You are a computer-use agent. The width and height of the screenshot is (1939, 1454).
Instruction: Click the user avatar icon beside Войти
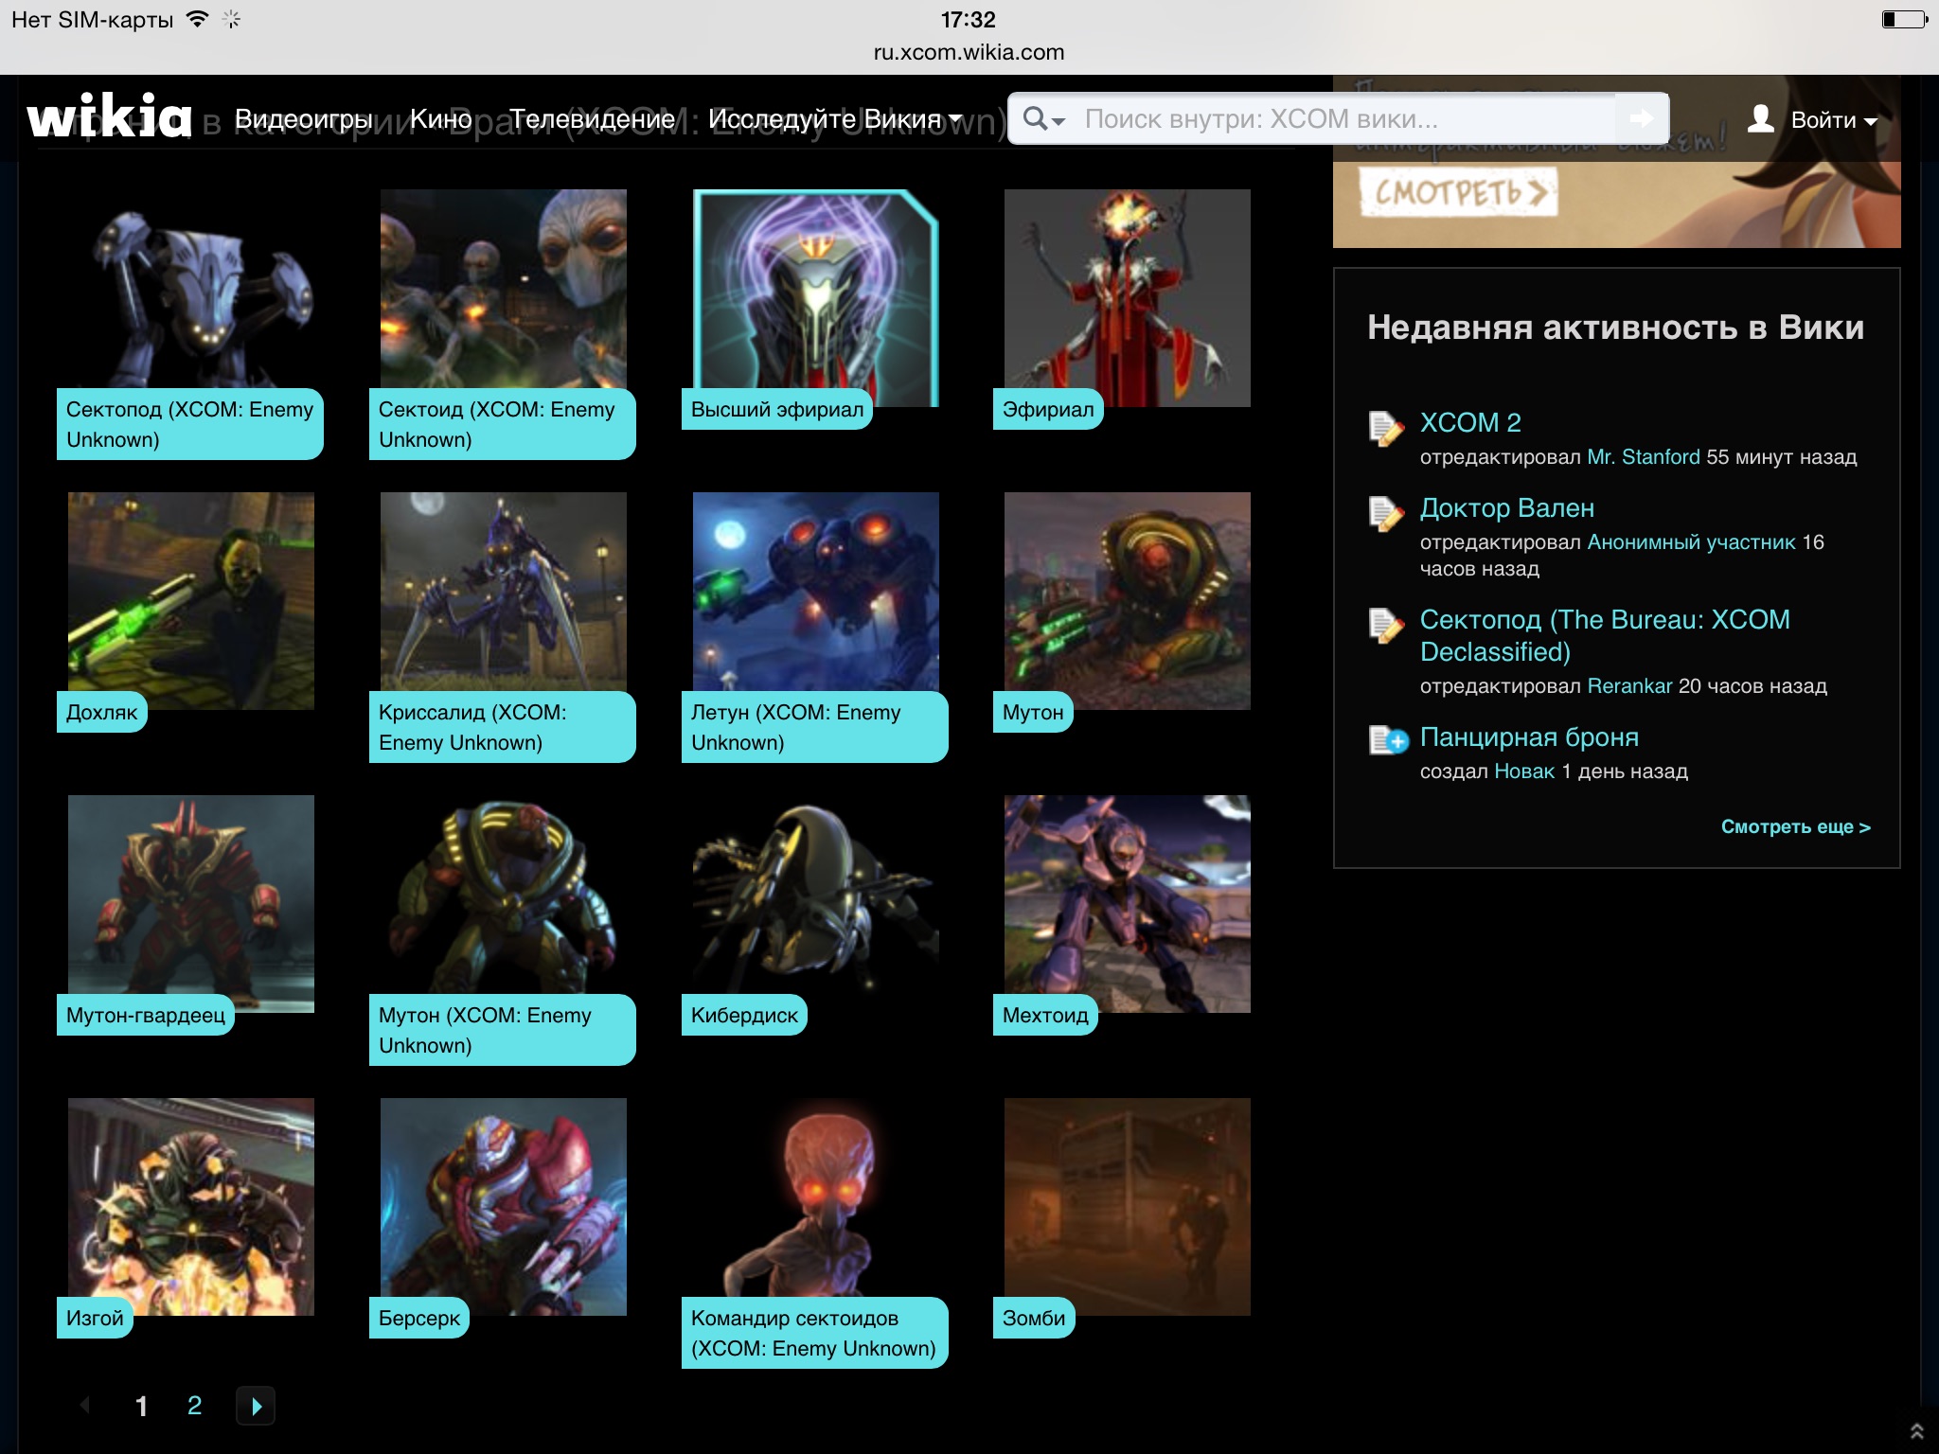coord(1761,119)
